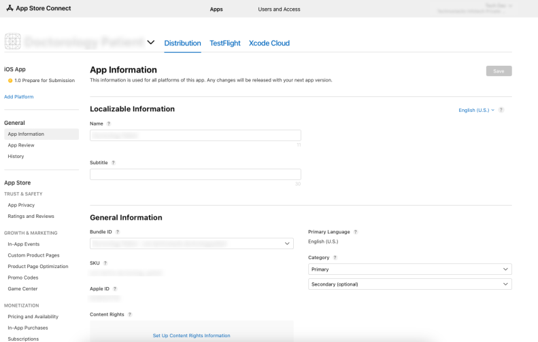Open help icon next to Name label

pyautogui.click(x=109, y=123)
